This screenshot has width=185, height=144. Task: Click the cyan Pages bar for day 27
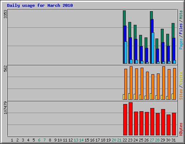pos(153,48)
